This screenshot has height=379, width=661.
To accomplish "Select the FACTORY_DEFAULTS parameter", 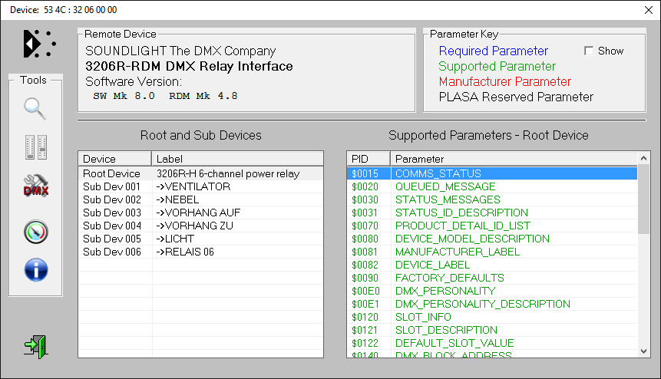I will [449, 278].
